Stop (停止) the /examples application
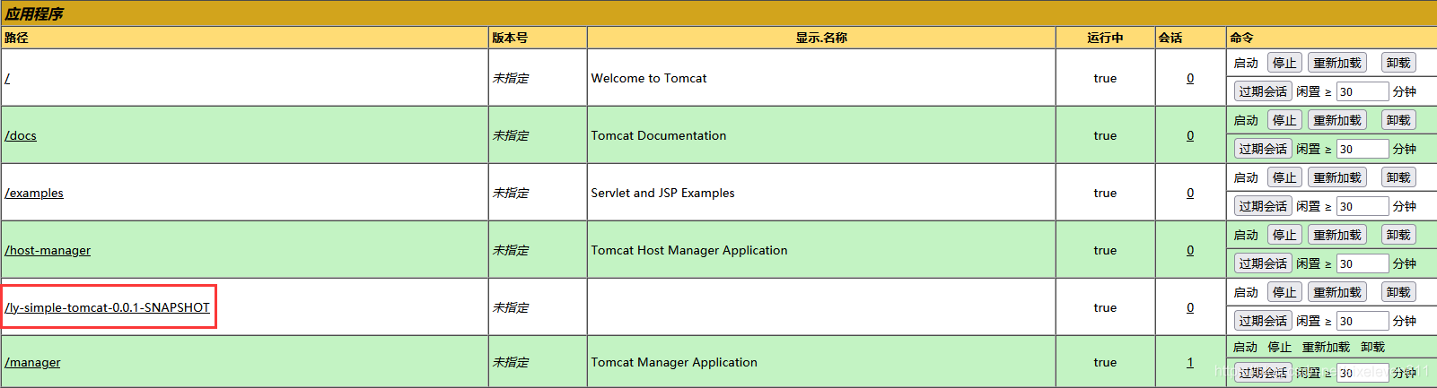1437x388 pixels. click(x=1284, y=177)
